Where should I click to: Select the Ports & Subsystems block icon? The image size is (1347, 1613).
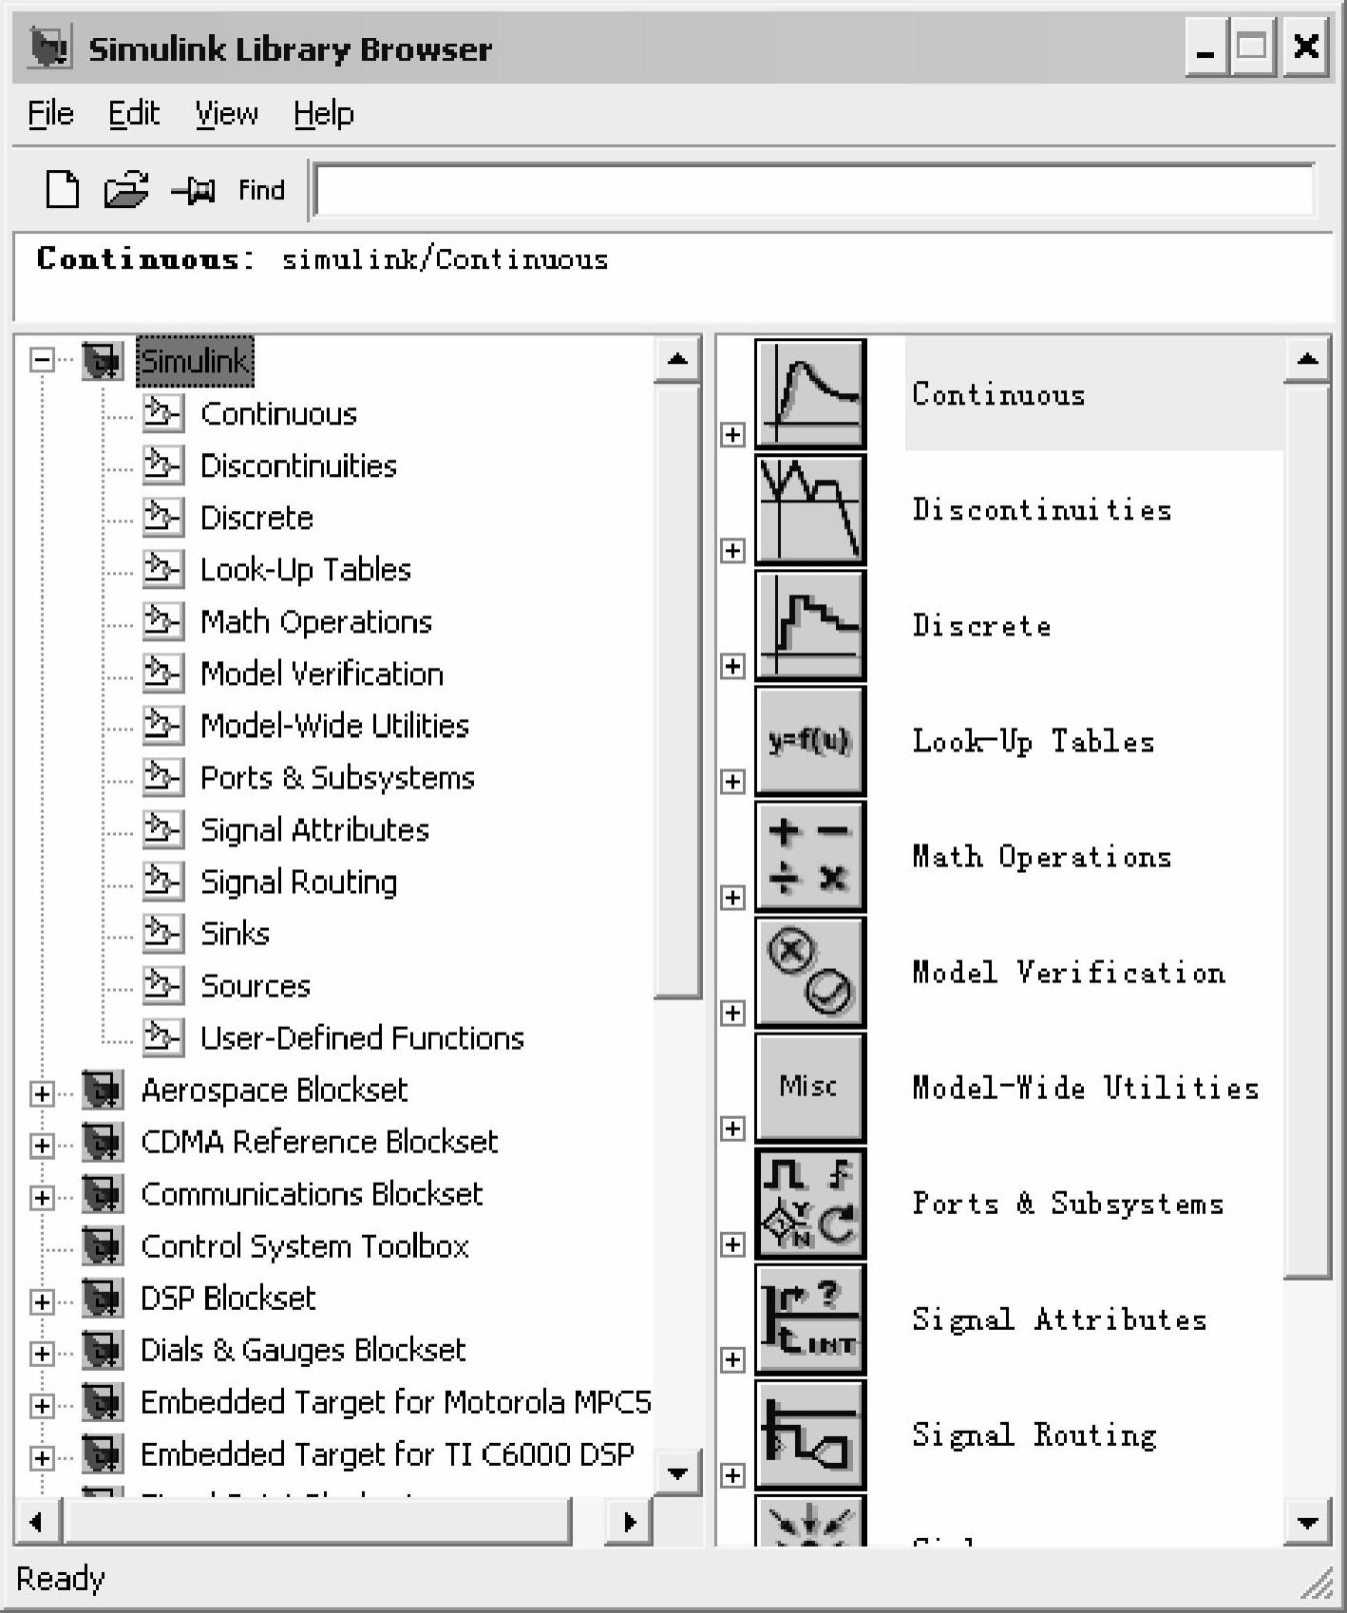[x=810, y=1204]
